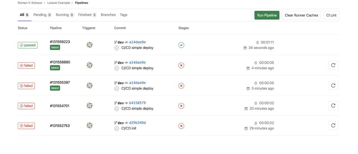
Task: Retry pipeline #131552753
Action: tap(333, 125)
